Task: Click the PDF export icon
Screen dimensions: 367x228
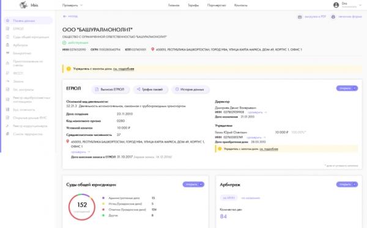Action: (x=300, y=17)
